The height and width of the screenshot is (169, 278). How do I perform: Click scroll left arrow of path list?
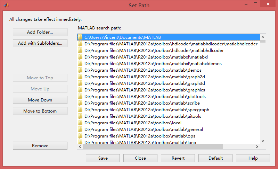[x=80, y=146]
